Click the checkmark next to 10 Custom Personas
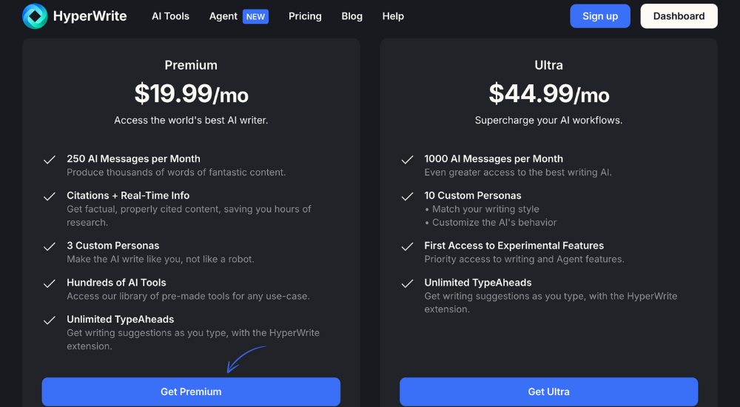This screenshot has width=740, height=407. click(407, 197)
